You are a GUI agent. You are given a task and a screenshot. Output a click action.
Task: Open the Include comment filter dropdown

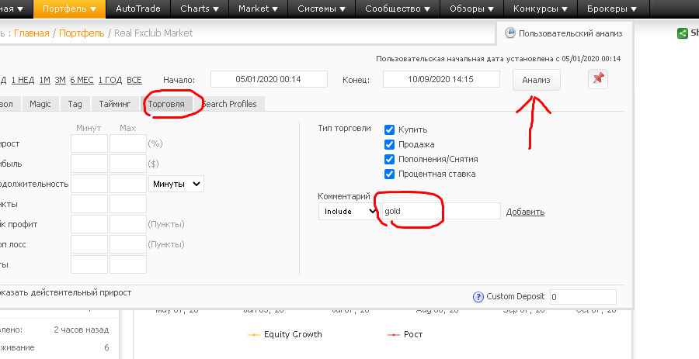click(x=348, y=212)
